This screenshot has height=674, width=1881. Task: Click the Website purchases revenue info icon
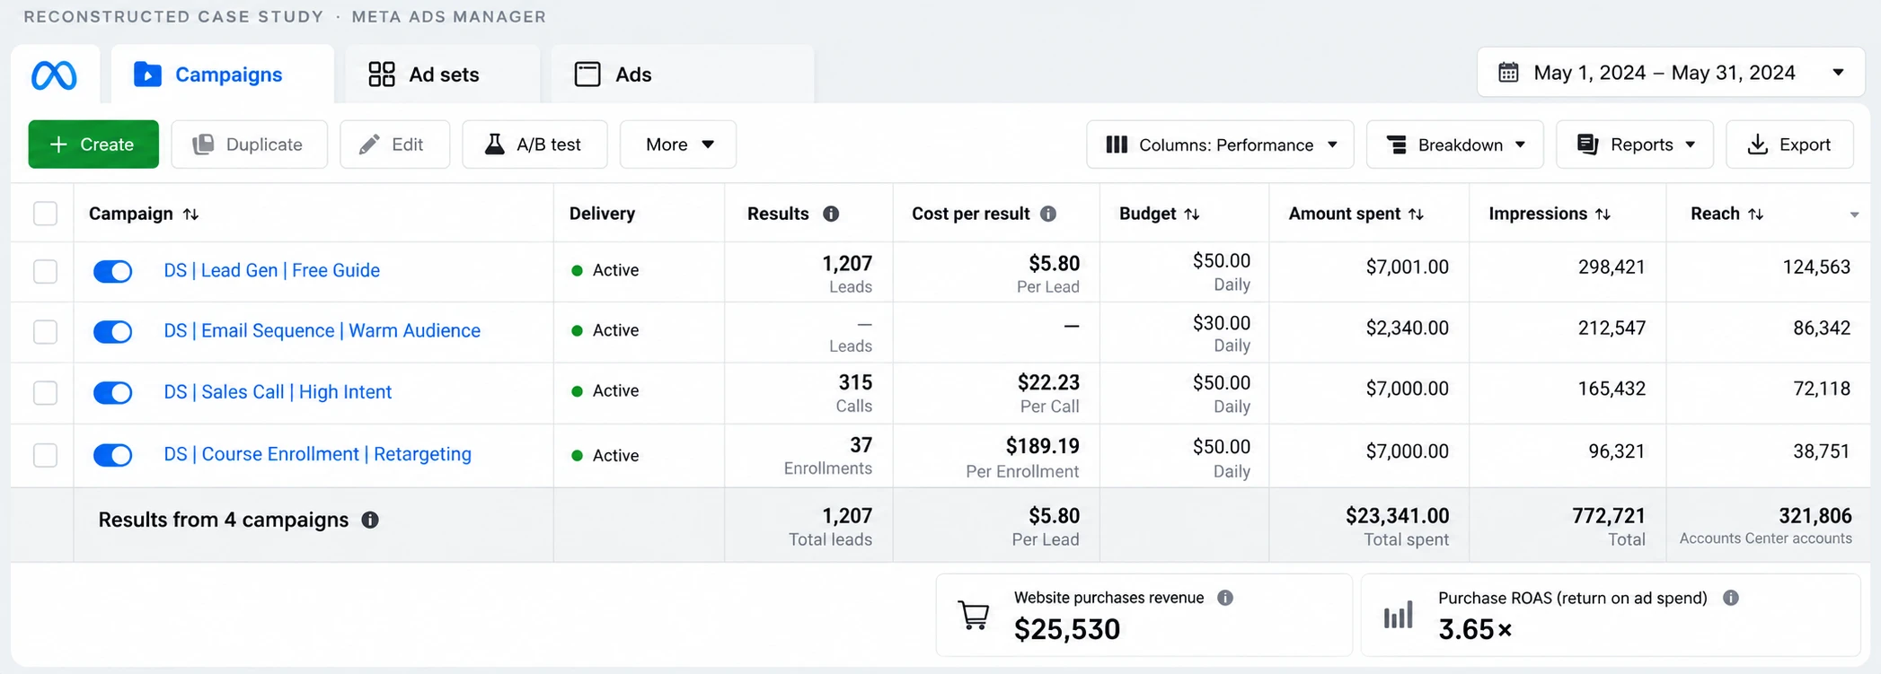[1225, 598]
